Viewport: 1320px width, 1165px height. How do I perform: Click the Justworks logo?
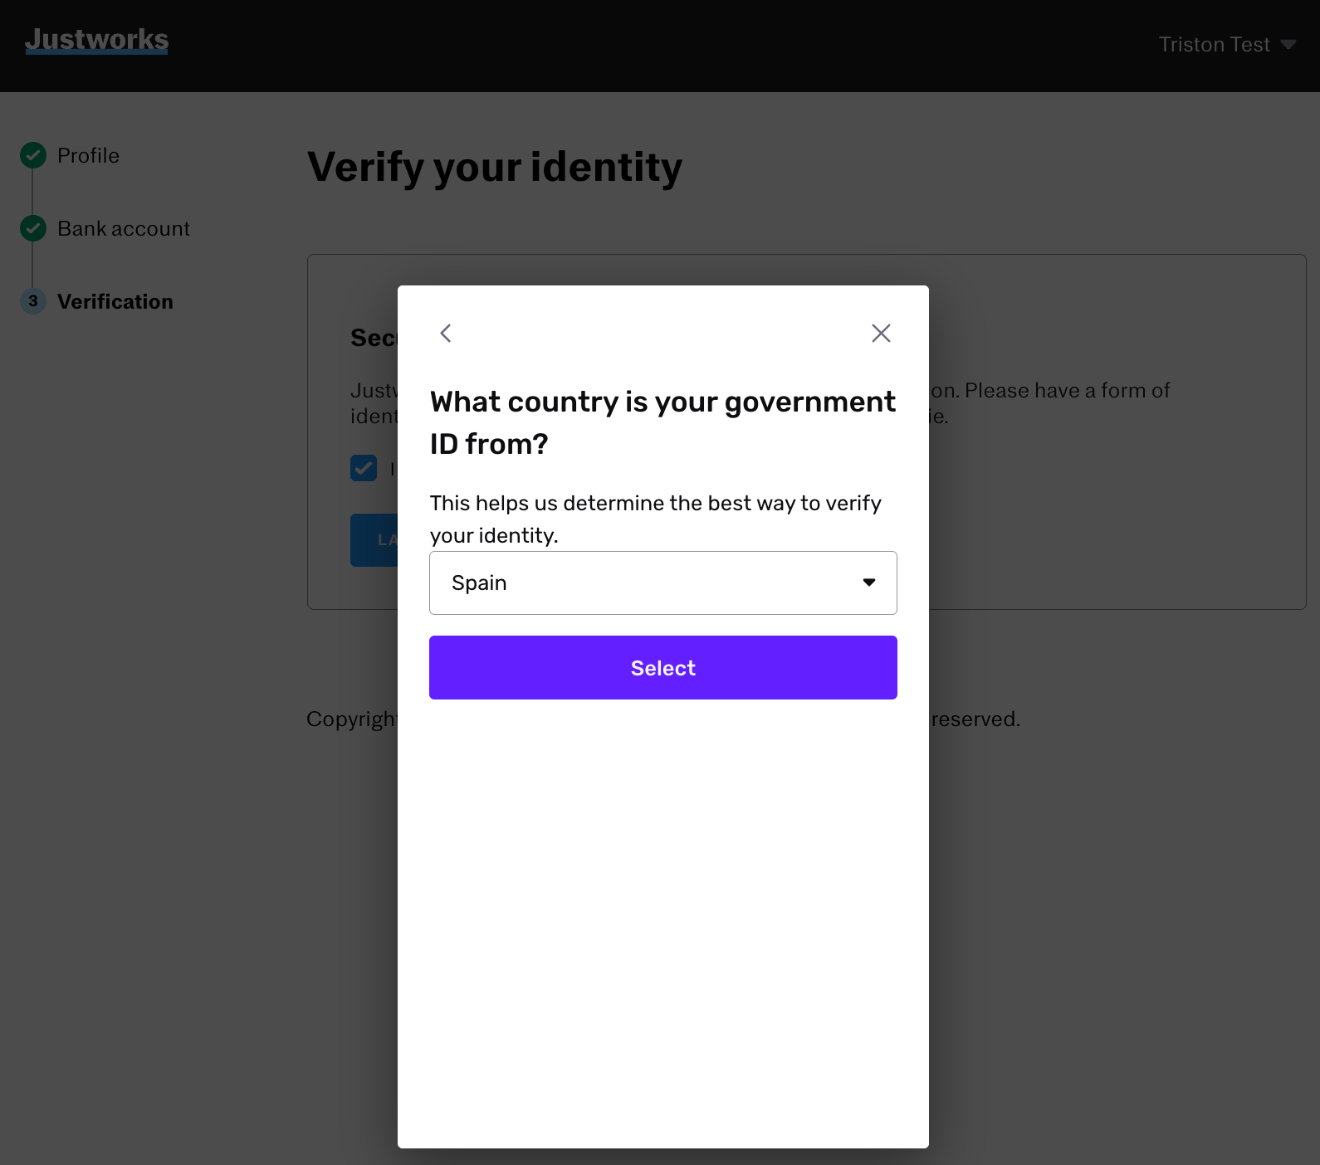[97, 40]
